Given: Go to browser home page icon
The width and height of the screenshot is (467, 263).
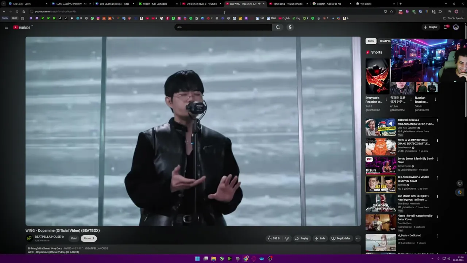Looking at the screenshot, I should click(x=24, y=11).
